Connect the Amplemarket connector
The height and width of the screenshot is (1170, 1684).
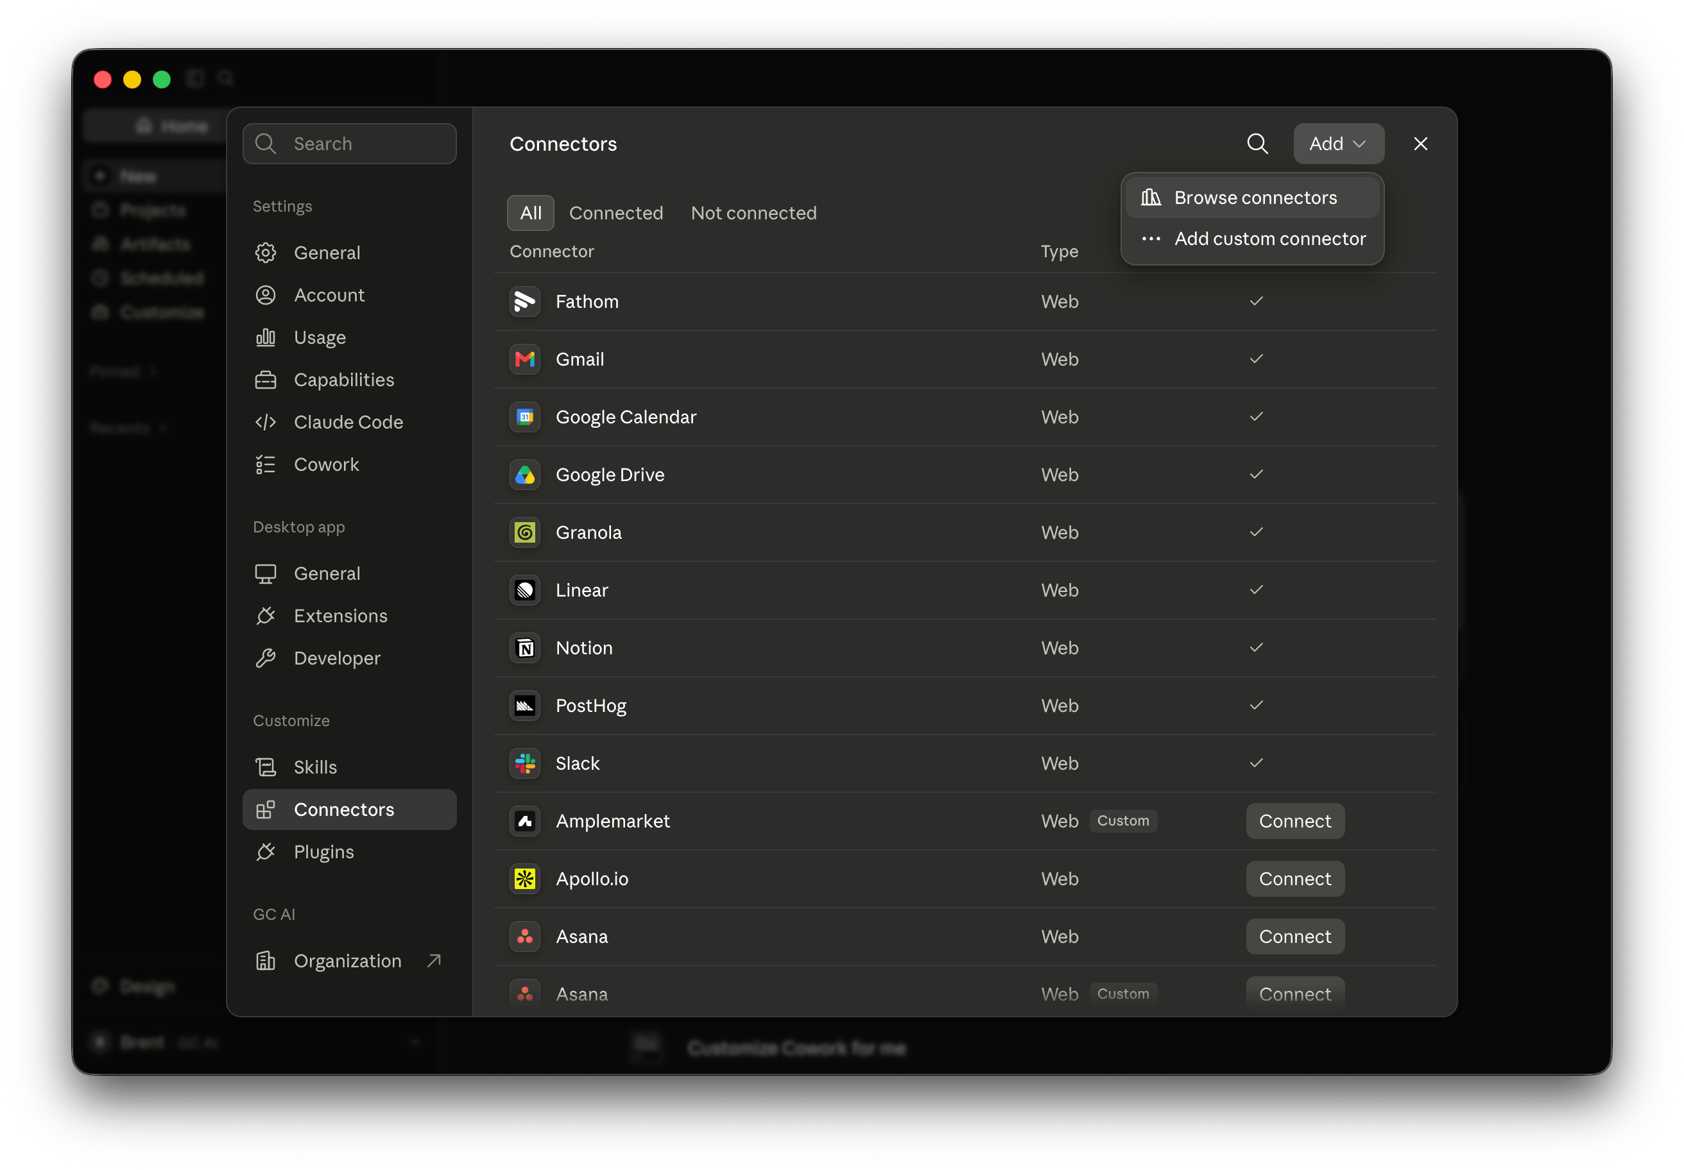(x=1295, y=822)
